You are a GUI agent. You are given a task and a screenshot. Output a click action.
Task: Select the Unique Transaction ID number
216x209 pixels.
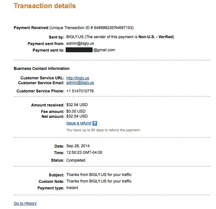[113, 28]
